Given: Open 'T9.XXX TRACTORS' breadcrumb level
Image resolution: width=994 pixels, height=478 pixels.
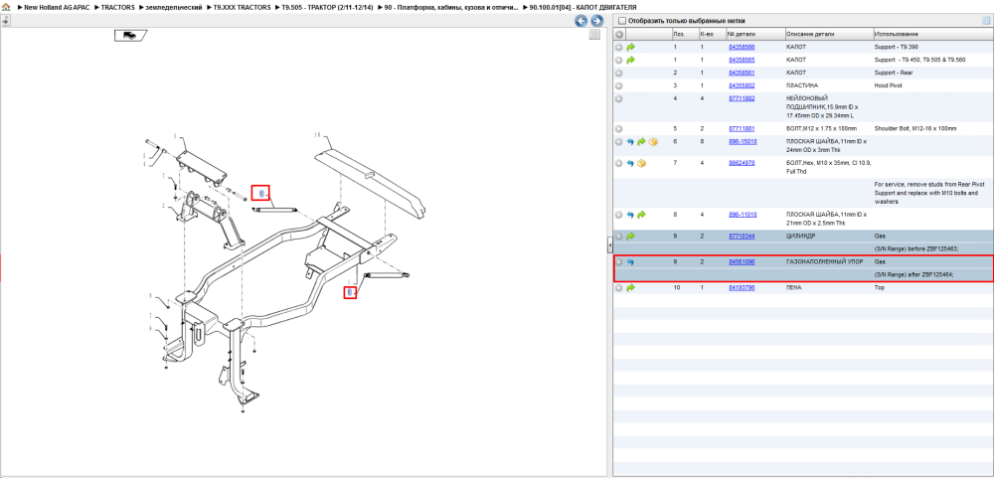Looking at the screenshot, I should coord(243,7).
